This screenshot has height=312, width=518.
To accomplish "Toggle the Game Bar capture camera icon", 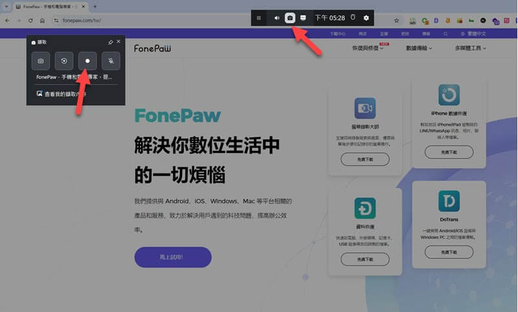I will [289, 18].
